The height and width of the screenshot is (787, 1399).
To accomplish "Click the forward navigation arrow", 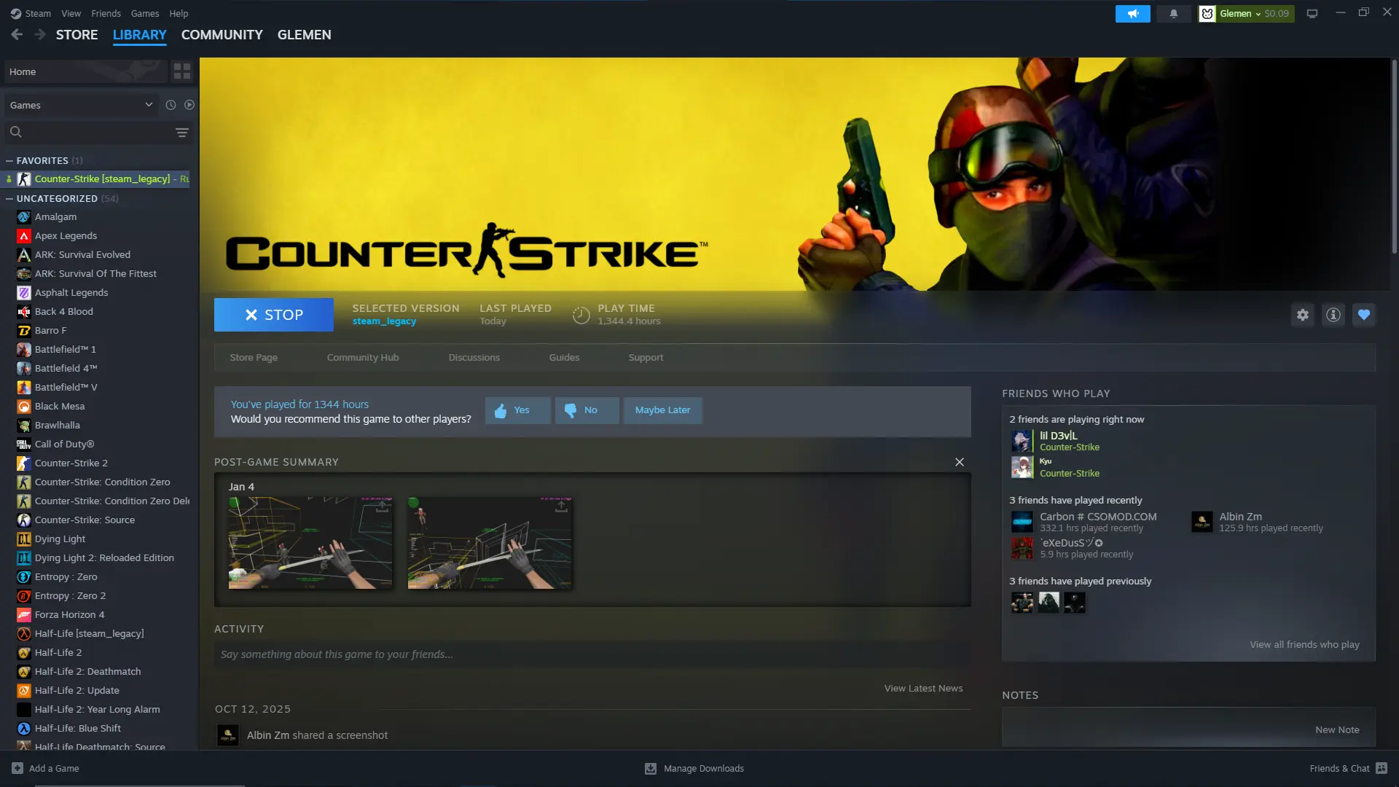I will [x=40, y=34].
